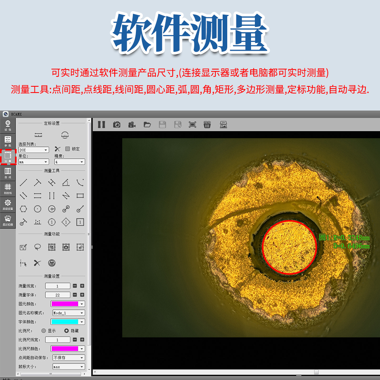Viewport: 380px width, 380px height.
Task: Start video recording with camcorder icon
Action: (132, 124)
